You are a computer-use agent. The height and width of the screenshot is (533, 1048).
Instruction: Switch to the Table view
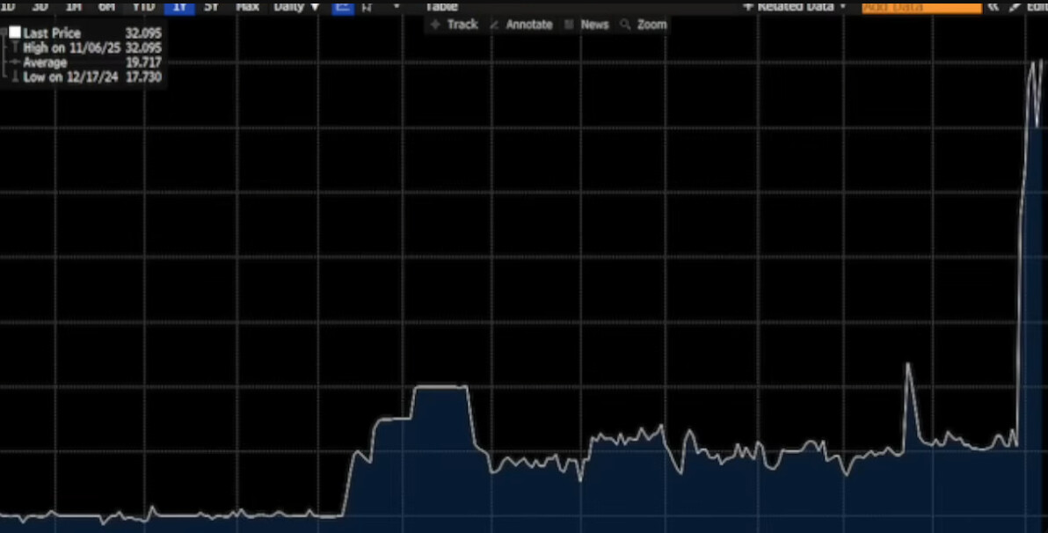tap(441, 6)
